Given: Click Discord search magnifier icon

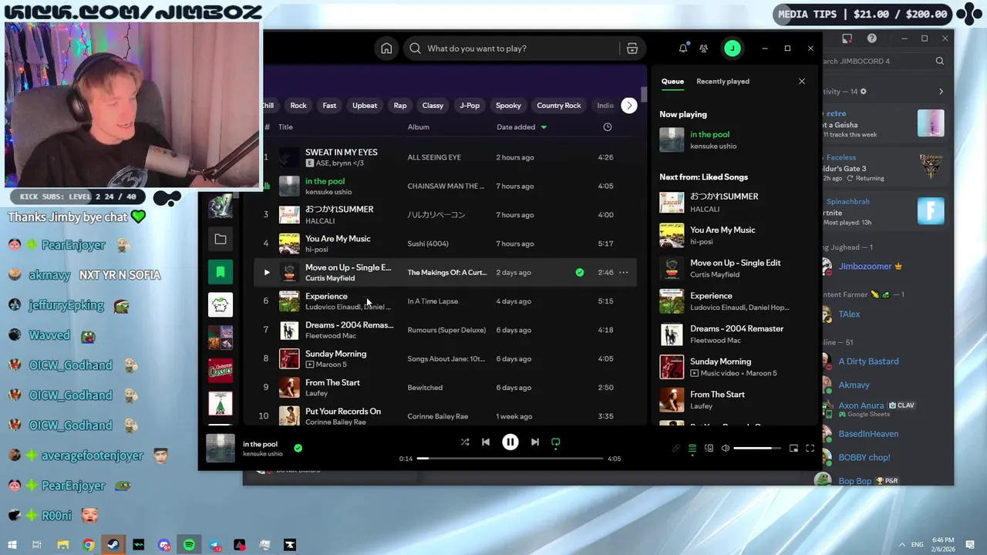Looking at the screenshot, I should point(940,61).
